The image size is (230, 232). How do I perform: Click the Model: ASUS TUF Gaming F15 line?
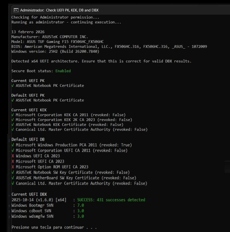point(57,42)
